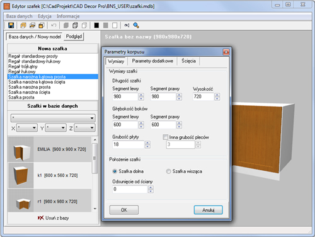315x237 pixels.
Task: Click the Głębokość Segment prawy 600 field
Action: click(x=163, y=125)
